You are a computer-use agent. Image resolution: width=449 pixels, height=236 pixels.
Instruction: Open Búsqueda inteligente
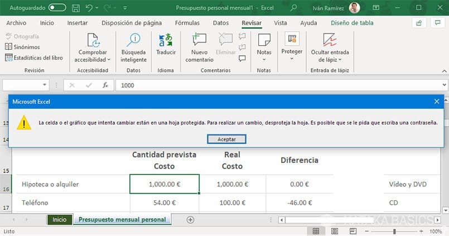(x=133, y=48)
